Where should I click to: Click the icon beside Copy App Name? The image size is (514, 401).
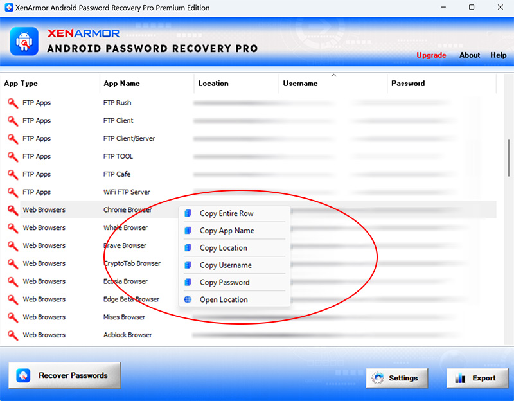pyautogui.click(x=188, y=231)
